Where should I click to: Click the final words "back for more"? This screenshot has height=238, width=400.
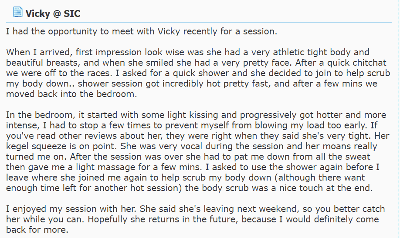tap(36, 230)
